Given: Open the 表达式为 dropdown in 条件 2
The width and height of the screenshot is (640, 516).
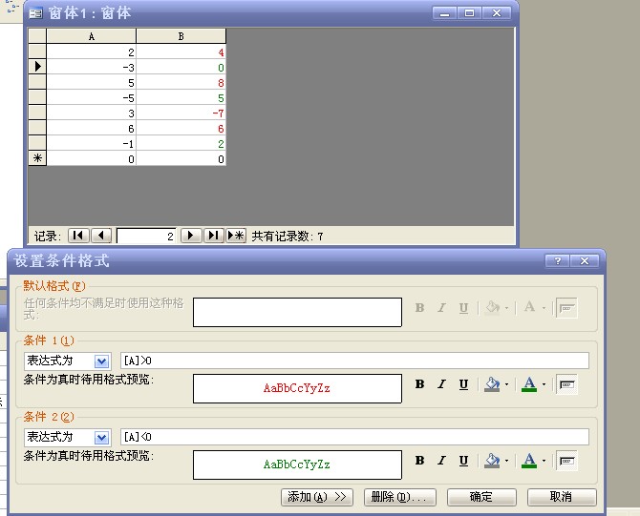Looking at the screenshot, I should (102, 437).
